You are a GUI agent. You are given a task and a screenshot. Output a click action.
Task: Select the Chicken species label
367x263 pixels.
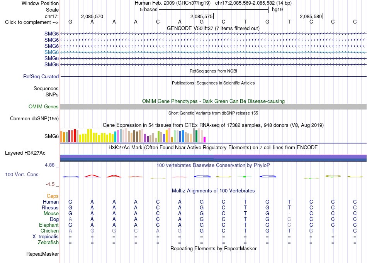pyautogui.click(x=49, y=231)
